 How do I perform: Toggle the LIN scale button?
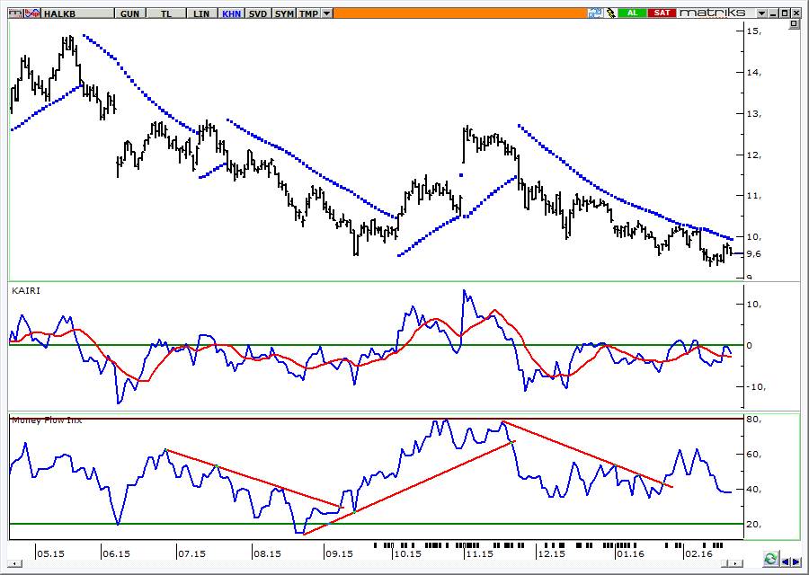(x=201, y=13)
